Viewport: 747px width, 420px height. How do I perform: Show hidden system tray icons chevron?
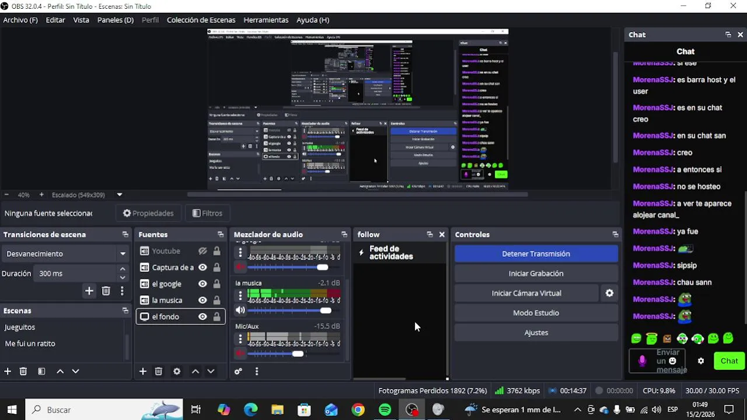coord(578,409)
